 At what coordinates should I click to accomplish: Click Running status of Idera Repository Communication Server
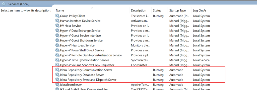pyautogui.click(x=158, y=70)
